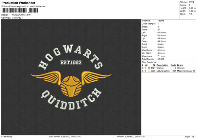Click the 'Production Worksheet' title

[18, 3]
